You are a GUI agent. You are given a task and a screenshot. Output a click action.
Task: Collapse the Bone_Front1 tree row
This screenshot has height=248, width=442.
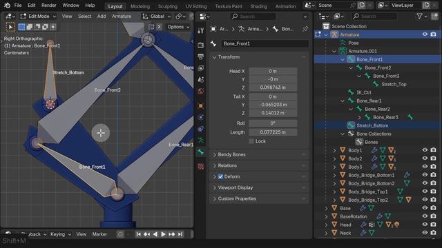(343, 59)
